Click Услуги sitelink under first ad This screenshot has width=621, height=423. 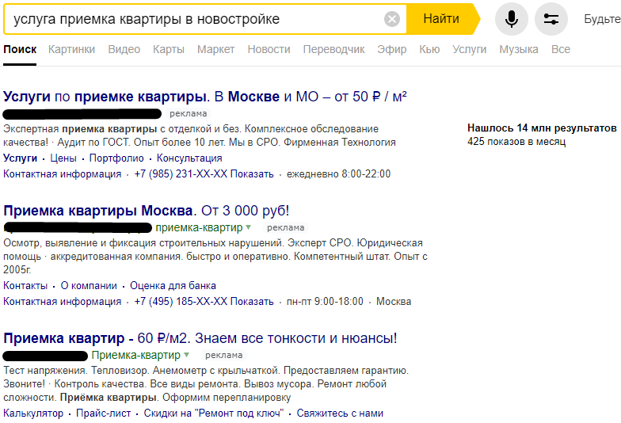coord(21,158)
